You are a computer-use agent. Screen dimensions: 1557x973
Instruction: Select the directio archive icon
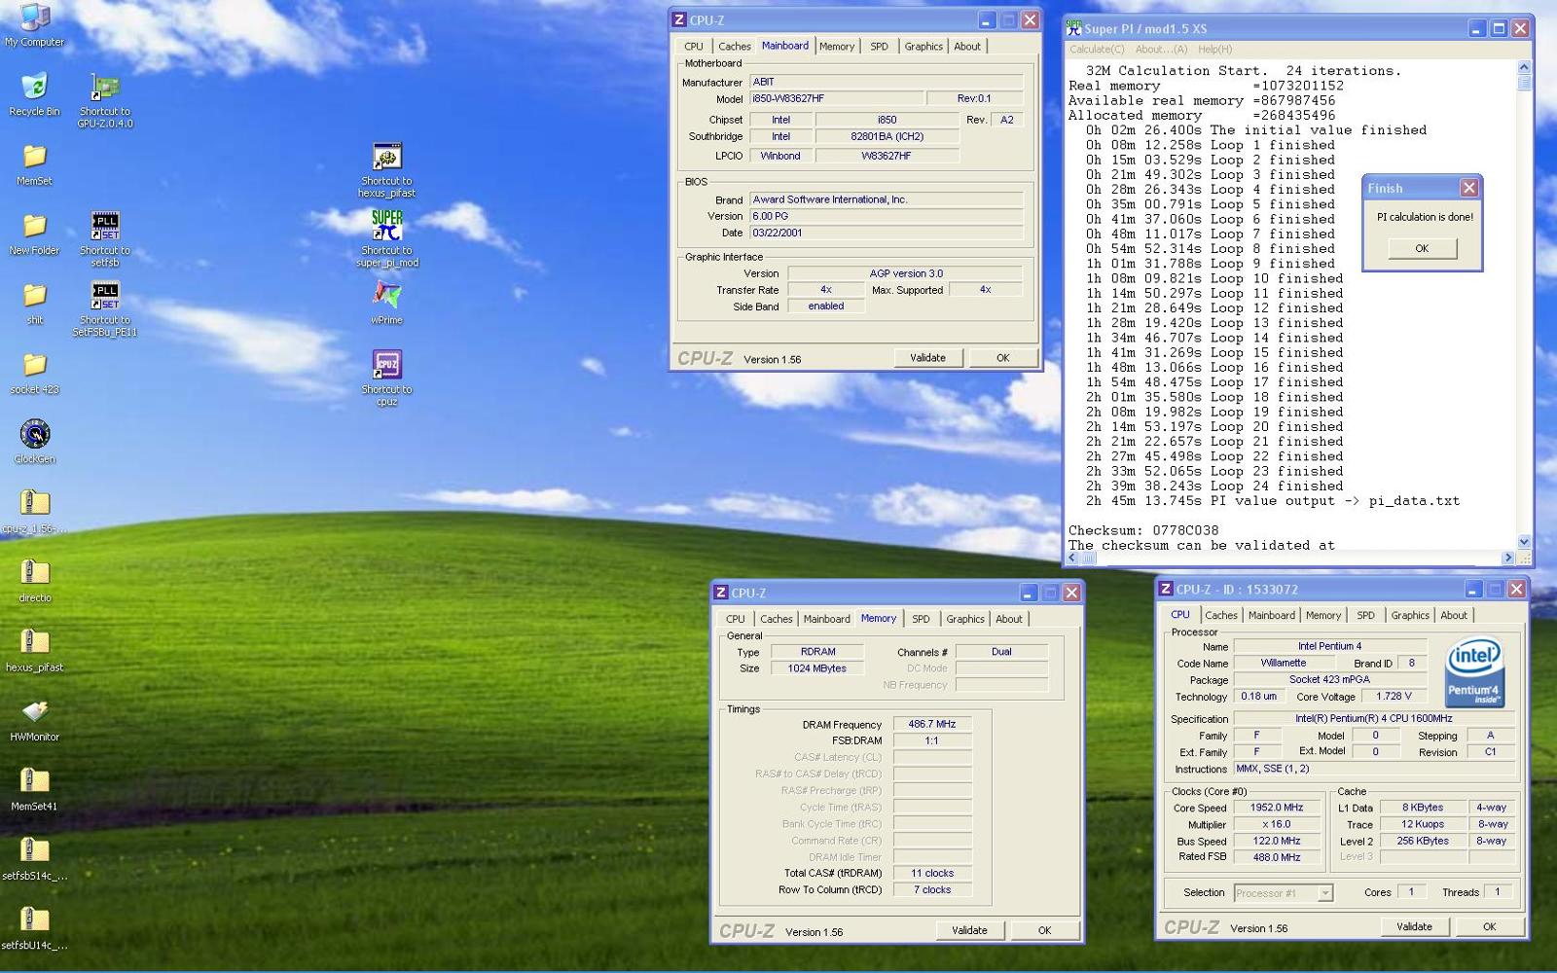[34, 581]
